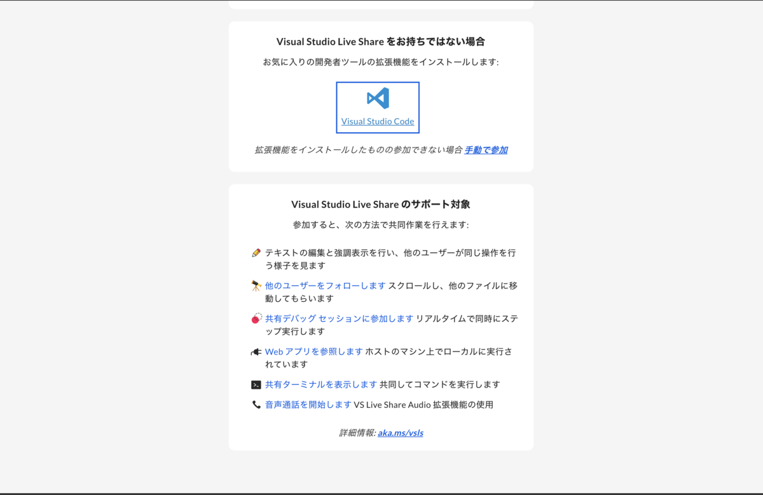Click the telescope icon beside follow link
The image size is (763, 495).
(x=256, y=286)
